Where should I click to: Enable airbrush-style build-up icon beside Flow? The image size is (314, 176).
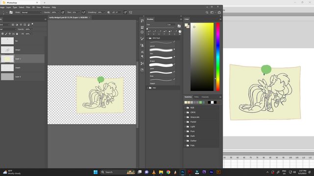click(x=83, y=12)
